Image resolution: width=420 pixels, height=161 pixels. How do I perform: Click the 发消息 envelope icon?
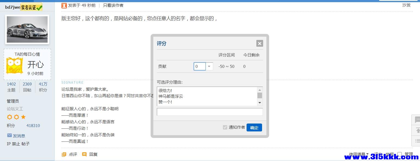(x=10, y=135)
